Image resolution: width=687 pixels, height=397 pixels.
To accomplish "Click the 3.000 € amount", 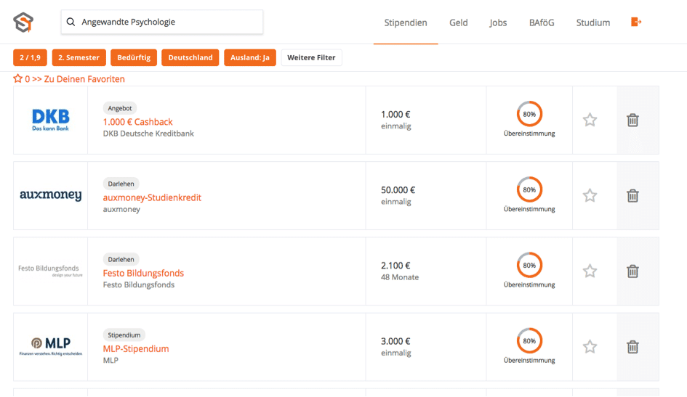I will tap(395, 341).
